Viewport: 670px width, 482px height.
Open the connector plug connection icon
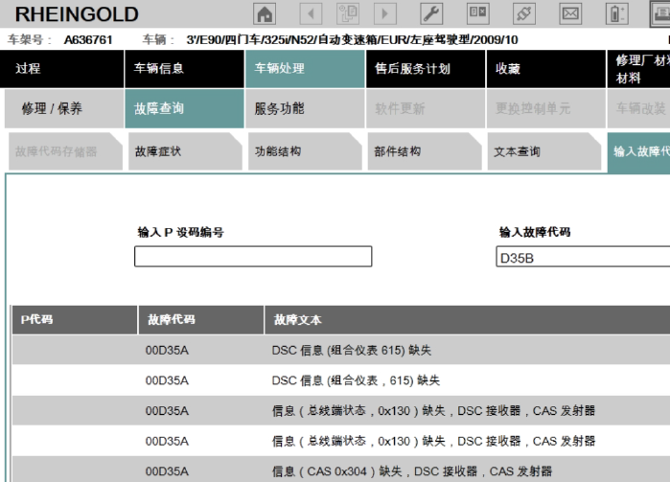click(x=524, y=13)
